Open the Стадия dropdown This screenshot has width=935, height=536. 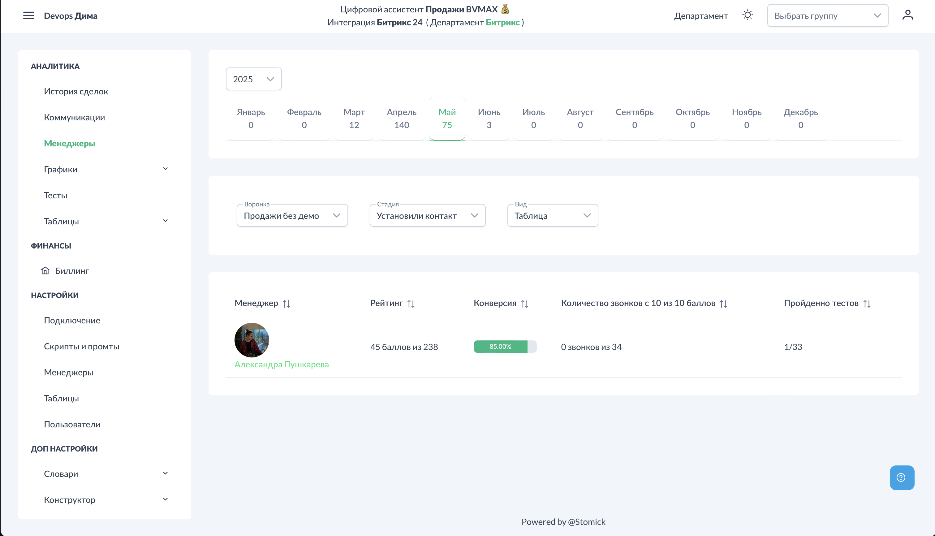click(x=427, y=216)
